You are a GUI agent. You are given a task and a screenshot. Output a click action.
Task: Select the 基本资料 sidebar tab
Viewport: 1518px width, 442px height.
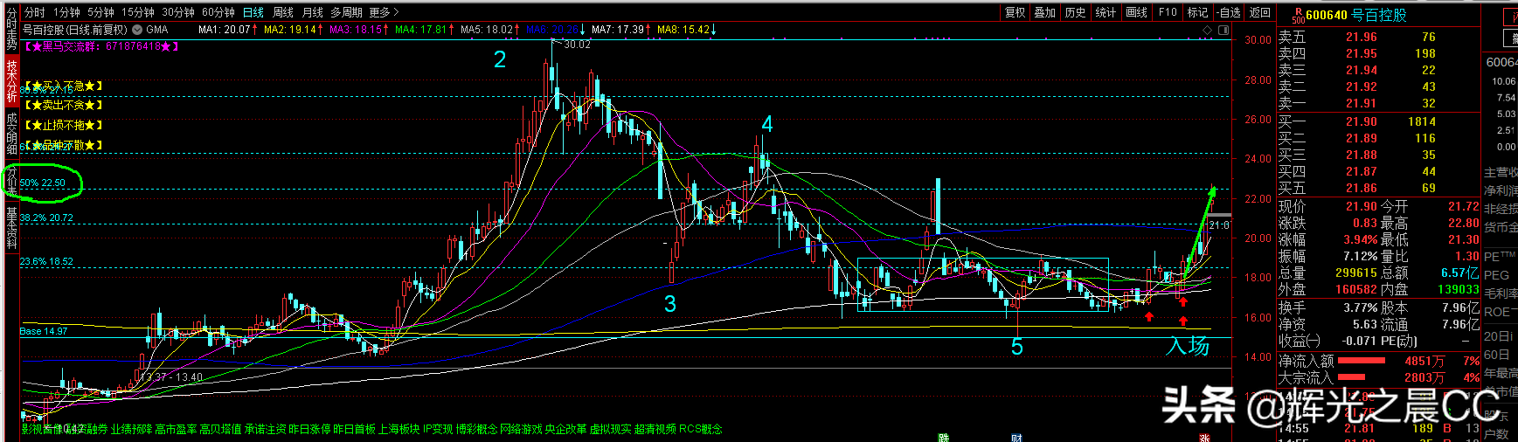pos(11,227)
